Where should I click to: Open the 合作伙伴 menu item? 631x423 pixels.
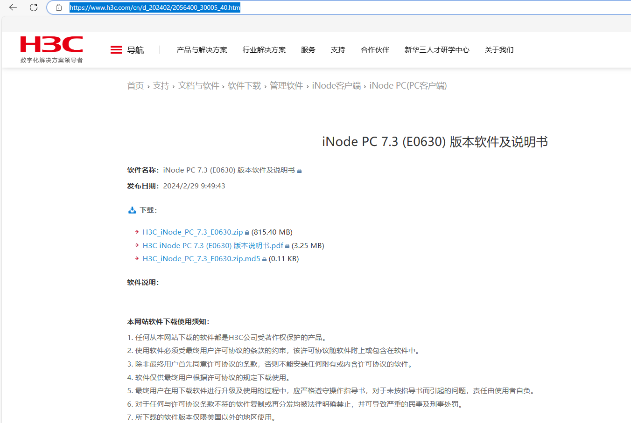pos(375,50)
